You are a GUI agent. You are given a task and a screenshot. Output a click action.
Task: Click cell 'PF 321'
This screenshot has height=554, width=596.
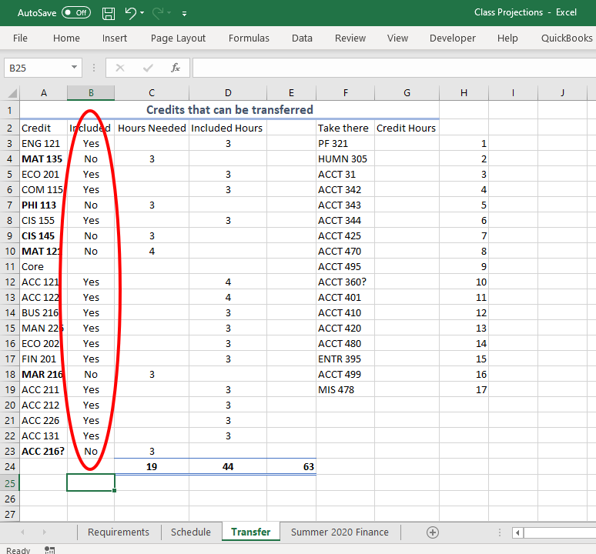pyautogui.click(x=345, y=144)
